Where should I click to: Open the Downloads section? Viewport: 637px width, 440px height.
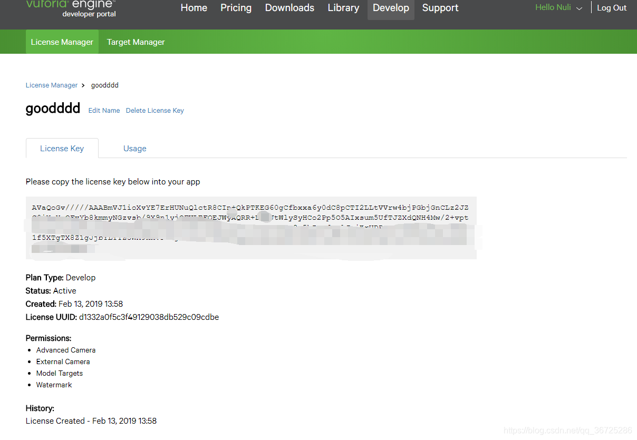click(289, 8)
